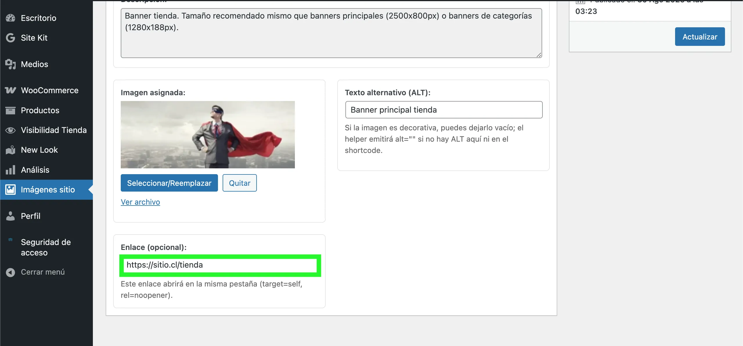
Task: Select the Medios media library icon
Action: coord(10,64)
